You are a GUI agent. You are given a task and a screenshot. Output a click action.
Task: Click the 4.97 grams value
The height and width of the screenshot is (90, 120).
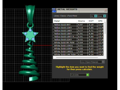[80, 25]
